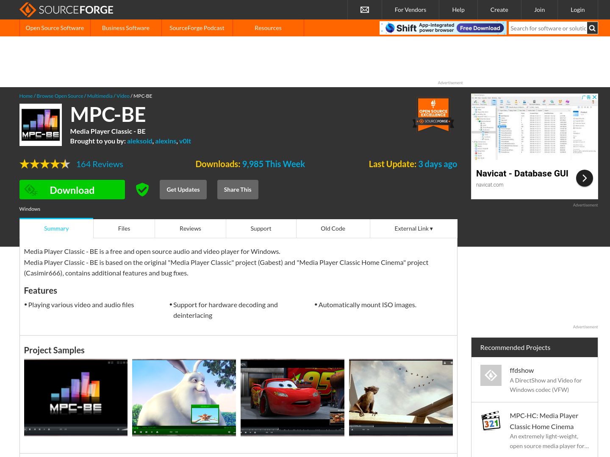This screenshot has width=610, height=457.
Task: Focus the software search field
Action: click(x=548, y=28)
